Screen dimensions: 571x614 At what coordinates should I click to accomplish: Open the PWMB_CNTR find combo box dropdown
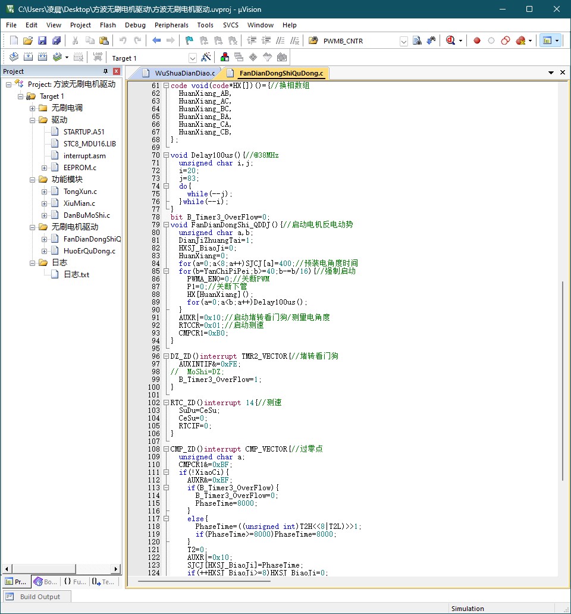(404, 41)
